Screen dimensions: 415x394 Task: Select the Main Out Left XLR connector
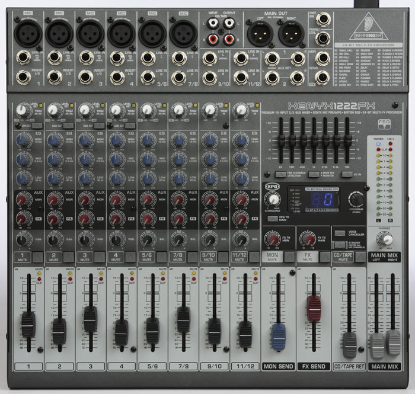[x=260, y=34]
